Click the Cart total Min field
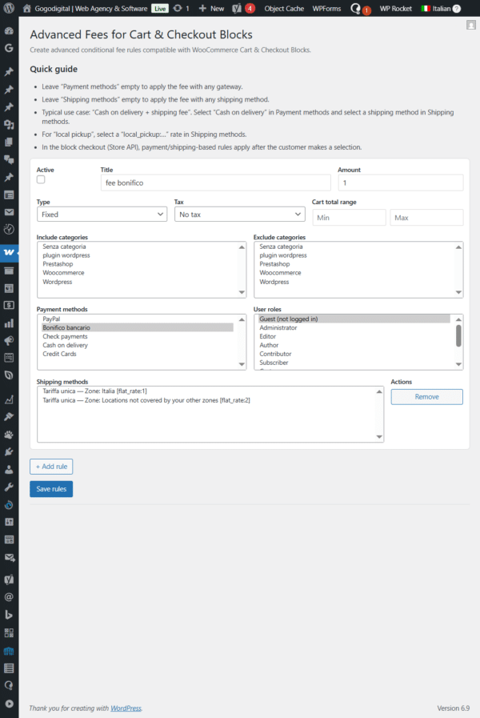Viewport: 480px width, 718px height. tap(349, 218)
